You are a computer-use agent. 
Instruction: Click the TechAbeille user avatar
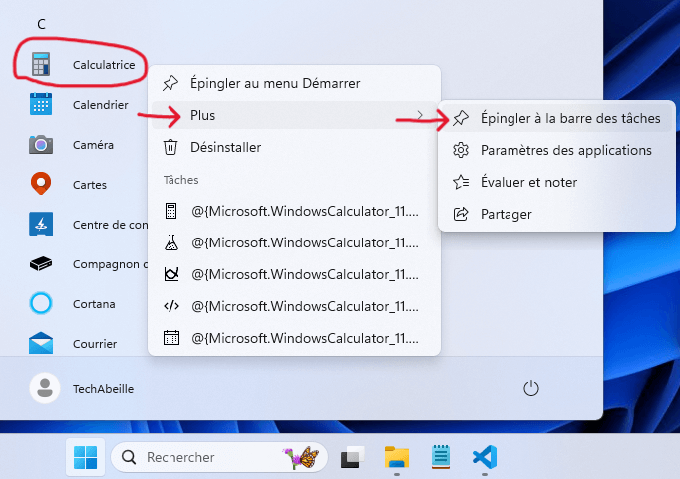click(44, 388)
